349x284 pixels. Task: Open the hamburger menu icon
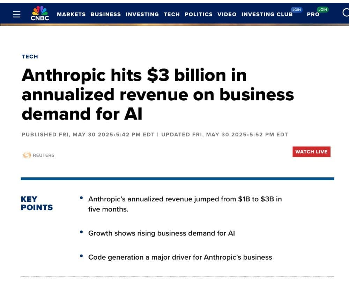(16, 14)
